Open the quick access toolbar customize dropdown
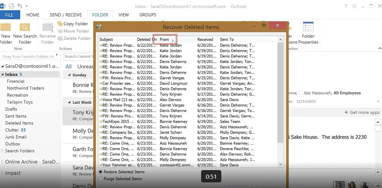Image resolution: width=382 pixels, height=188 pixels. (x=27, y=6)
